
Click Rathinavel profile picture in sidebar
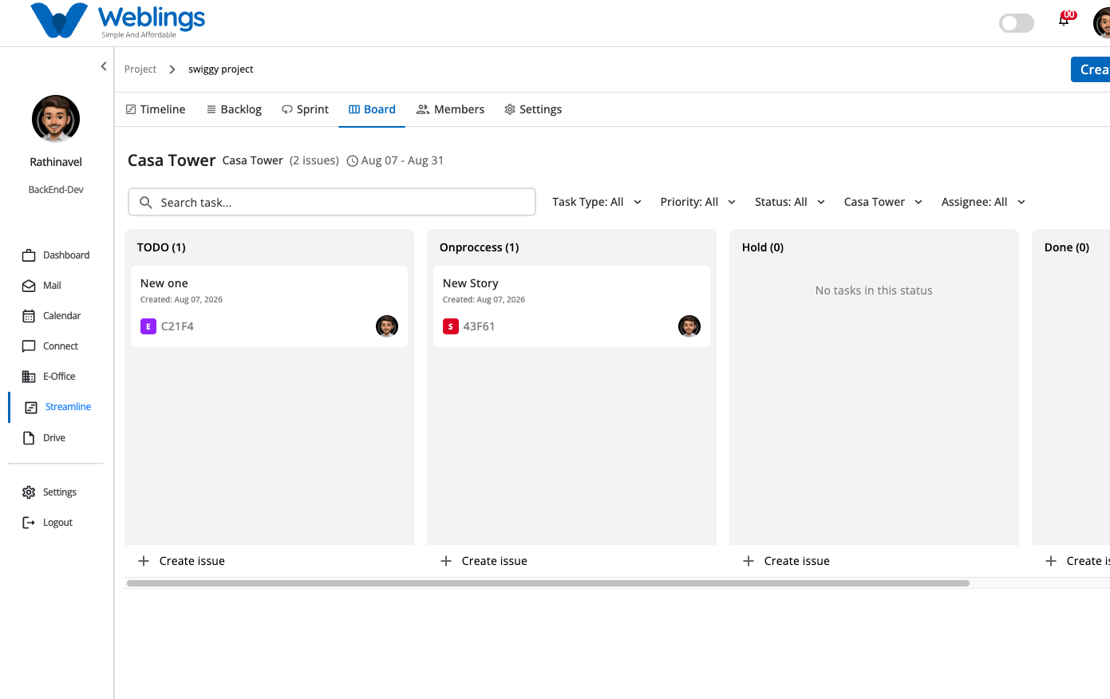(56, 119)
